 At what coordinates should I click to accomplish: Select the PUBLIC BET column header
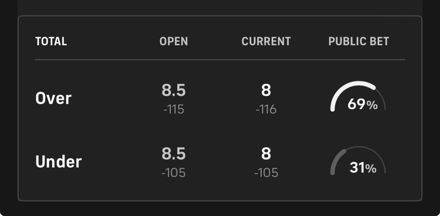tap(359, 42)
